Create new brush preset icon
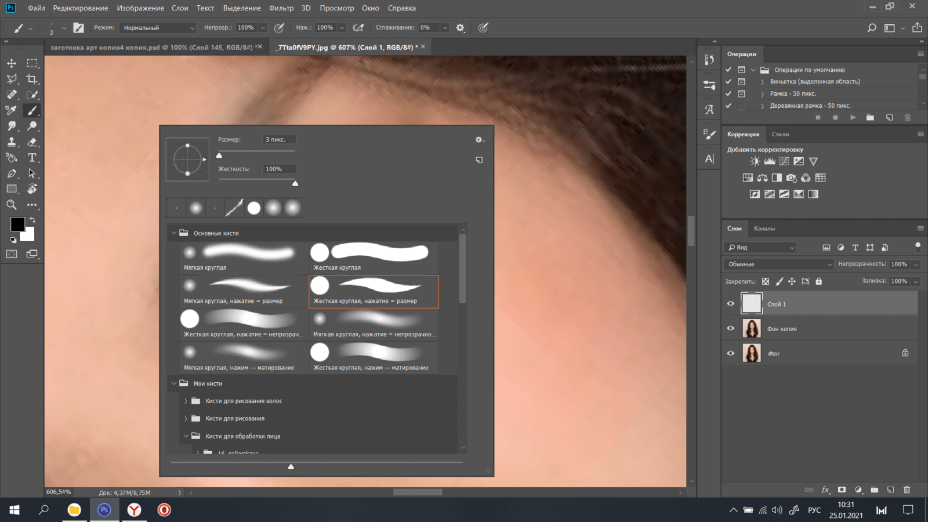Screen dimensions: 928x522 click(x=479, y=160)
